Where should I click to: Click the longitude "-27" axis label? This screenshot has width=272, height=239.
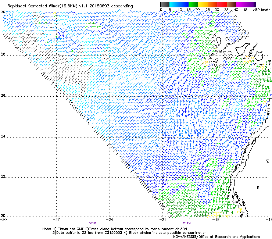[56, 220]
